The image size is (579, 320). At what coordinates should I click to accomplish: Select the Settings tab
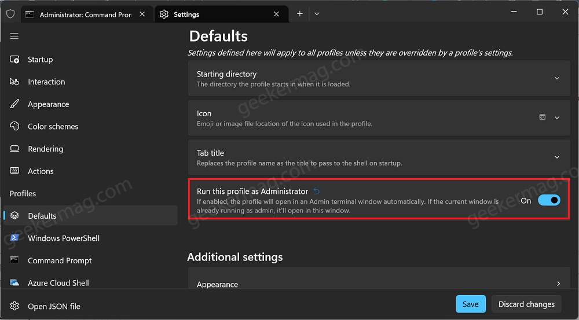click(x=222, y=14)
